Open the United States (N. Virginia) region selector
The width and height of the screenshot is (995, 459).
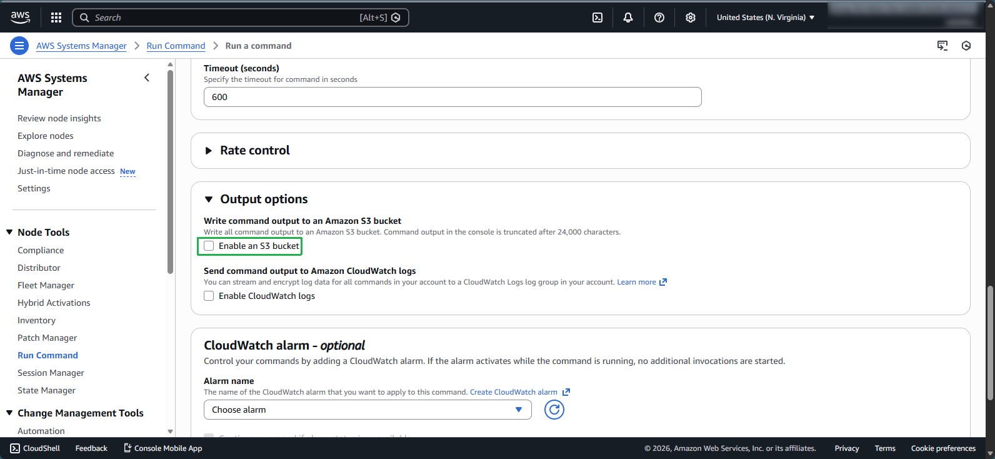766,18
